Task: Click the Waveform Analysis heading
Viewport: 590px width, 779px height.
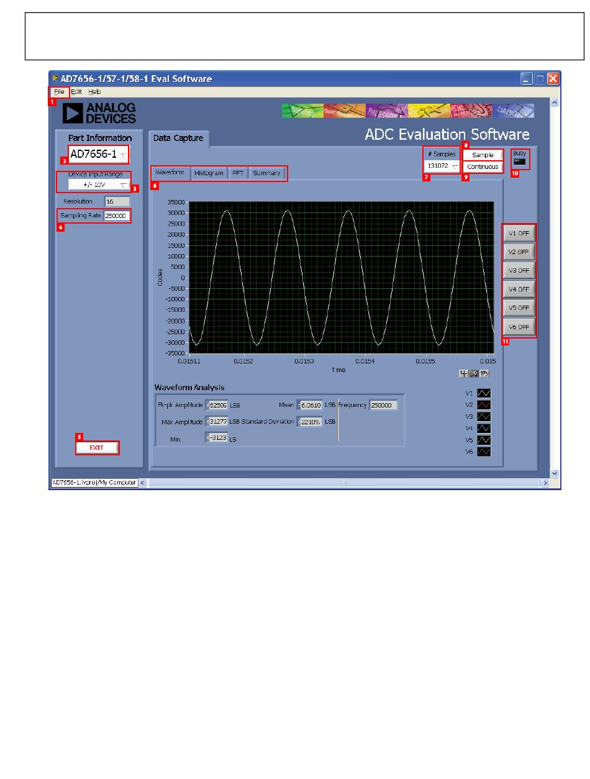Action: tap(189, 388)
